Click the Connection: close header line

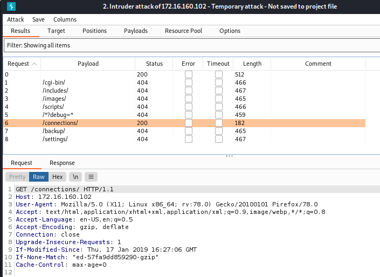coord(47,234)
